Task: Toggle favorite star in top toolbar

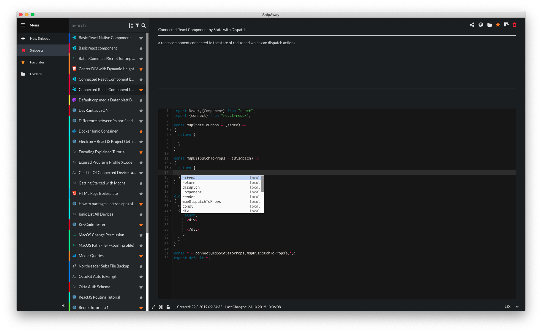Action: (498, 25)
